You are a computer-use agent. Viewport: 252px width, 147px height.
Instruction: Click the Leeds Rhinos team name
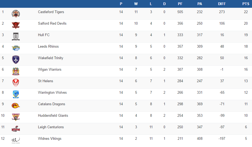click(x=48, y=47)
